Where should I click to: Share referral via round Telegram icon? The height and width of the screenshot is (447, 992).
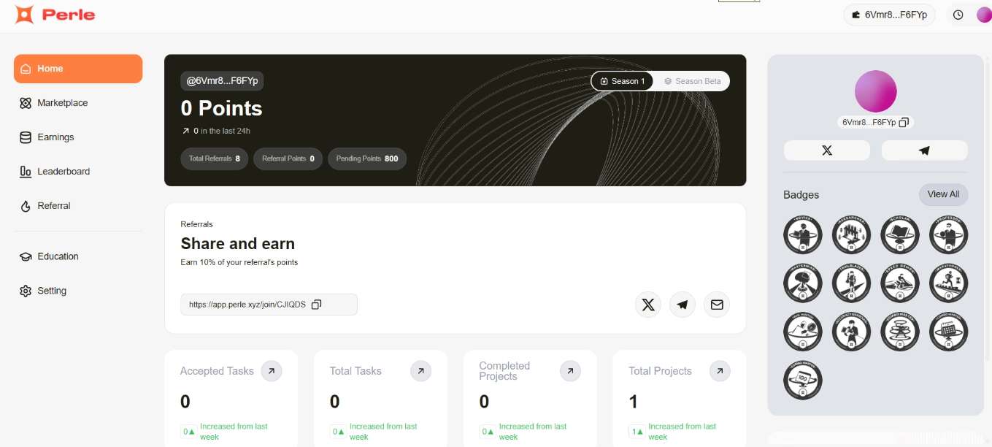[x=682, y=305]
